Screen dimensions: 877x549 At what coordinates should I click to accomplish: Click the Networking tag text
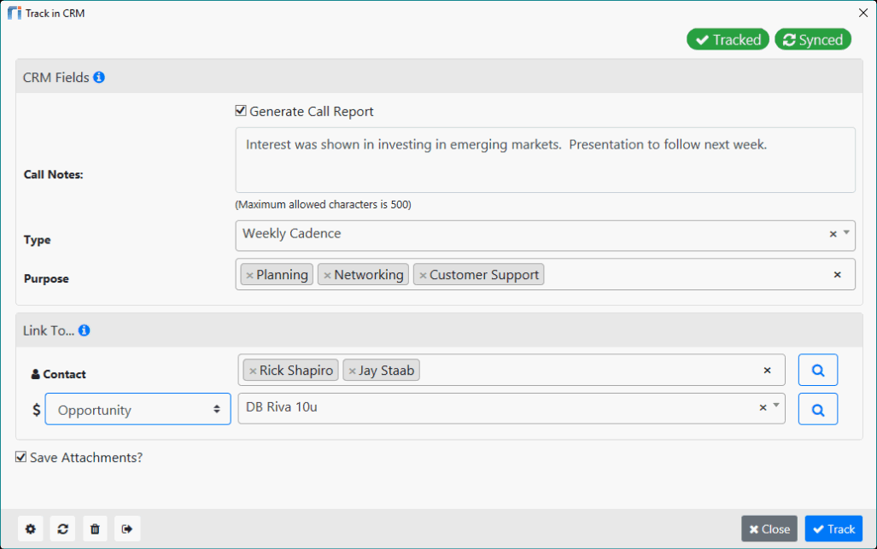pos(369,275)
